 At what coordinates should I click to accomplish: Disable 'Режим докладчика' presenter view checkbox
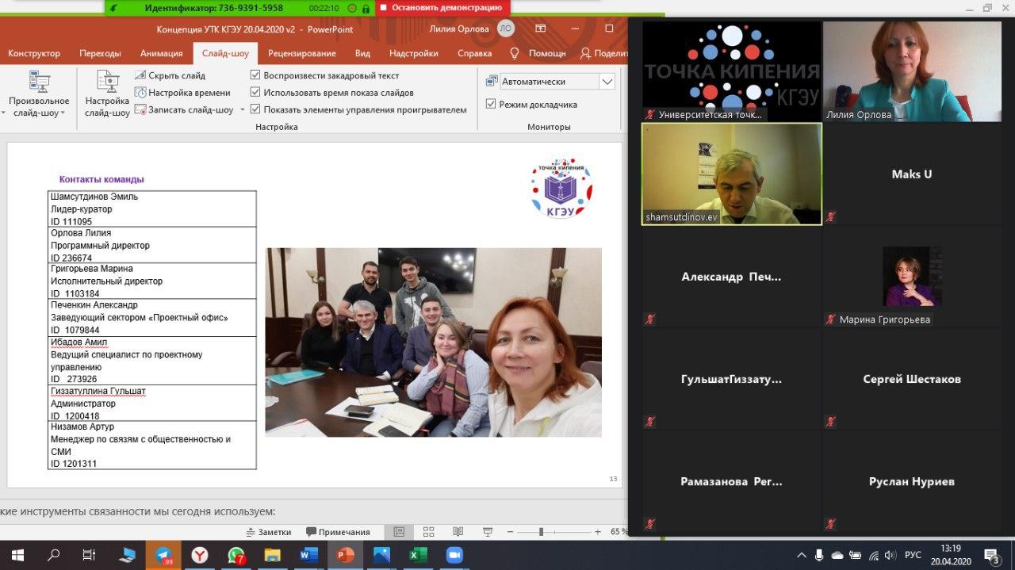(x=491, y=104)
